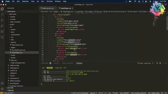Show notifications bell in status bar
Screen dimensions: 168x94
coord(166,93)
